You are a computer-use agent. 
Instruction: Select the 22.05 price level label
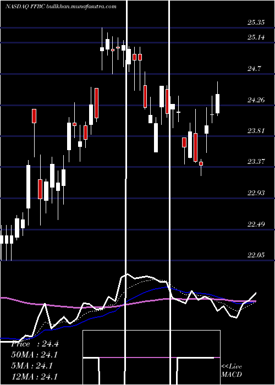(x=256, y=255)
